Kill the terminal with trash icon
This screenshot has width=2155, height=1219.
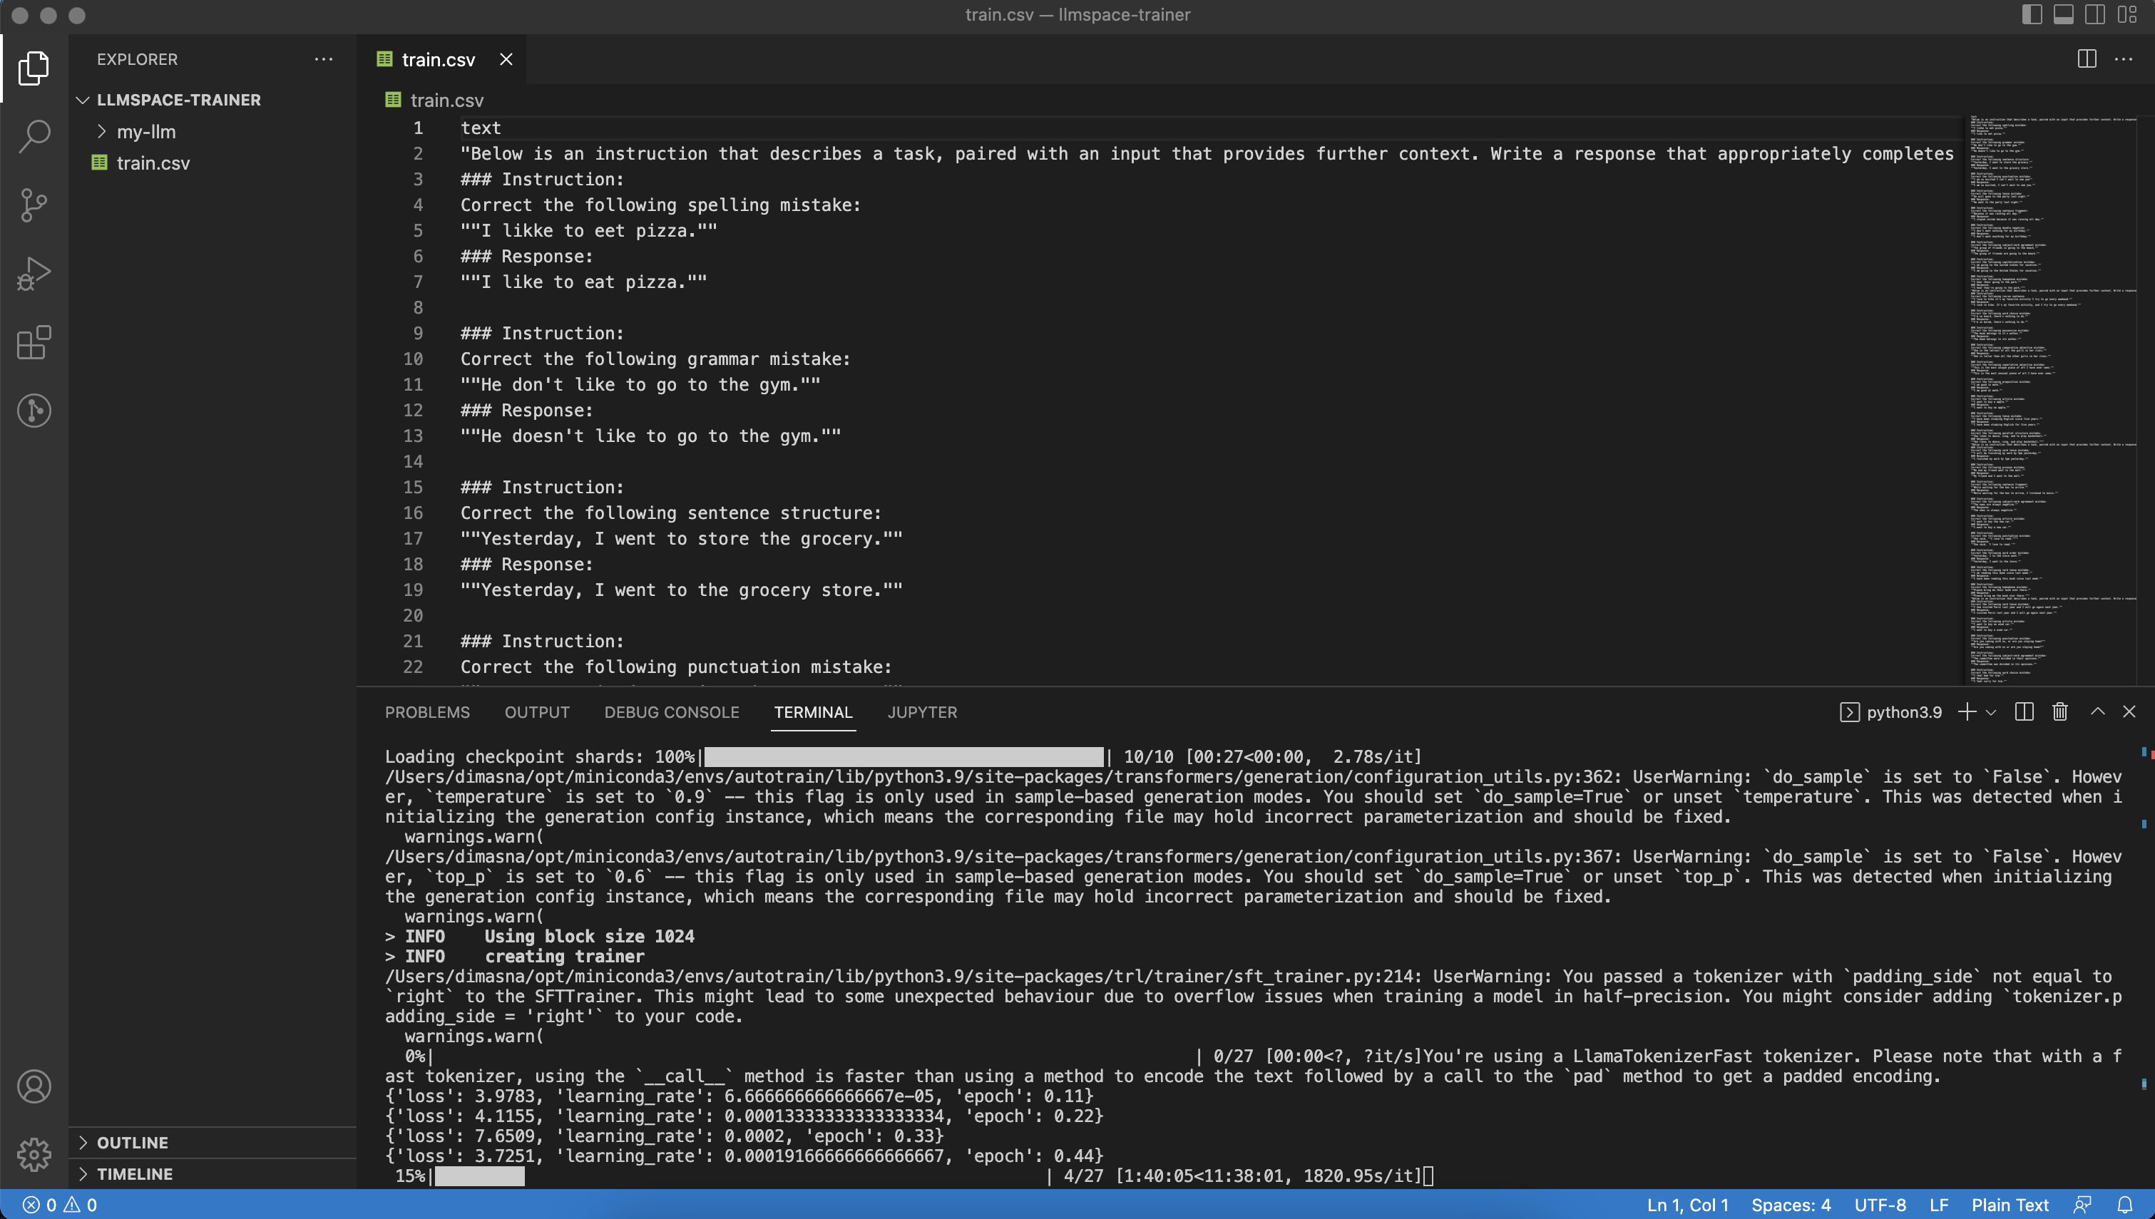[x=2059, y=711]
